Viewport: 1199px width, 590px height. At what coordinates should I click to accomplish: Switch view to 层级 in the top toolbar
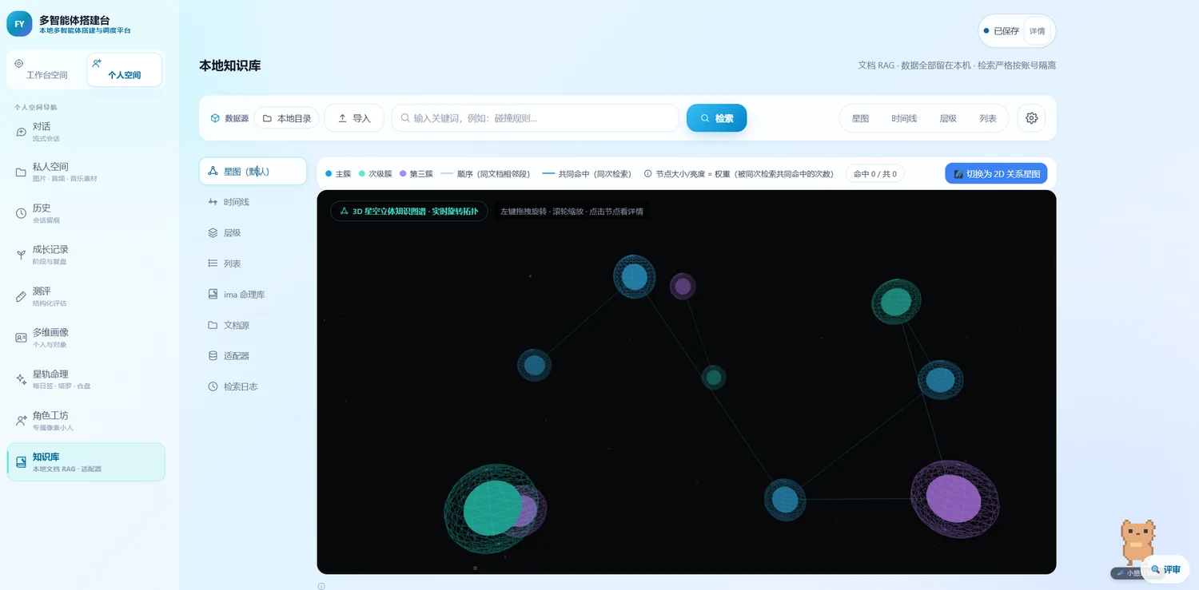coord(948,118)
